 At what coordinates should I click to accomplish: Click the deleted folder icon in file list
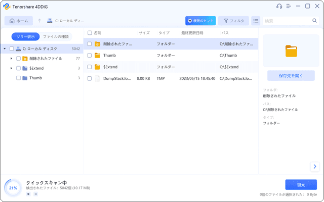pos(97,44)
